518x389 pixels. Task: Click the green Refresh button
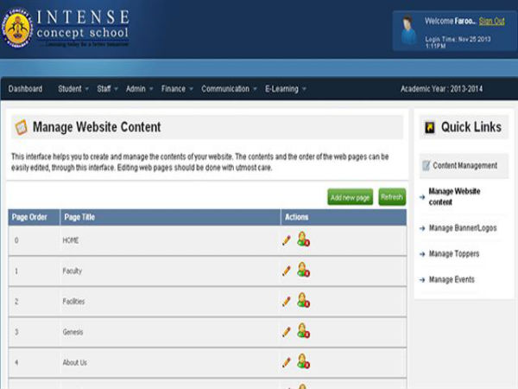coord(392,197)
